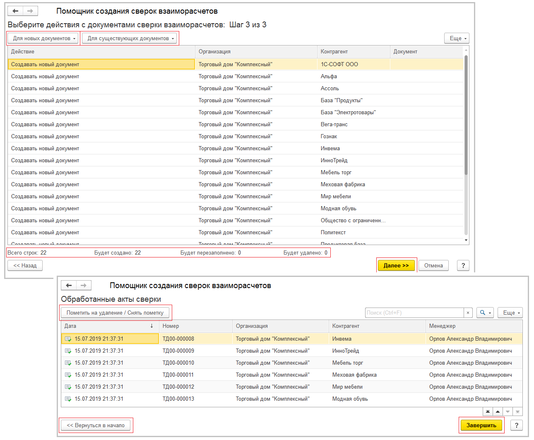The width and height of the screenshot is (534, 440).
Task: Click the vertical scrollbar of the actions table
Action: (466, 116)
